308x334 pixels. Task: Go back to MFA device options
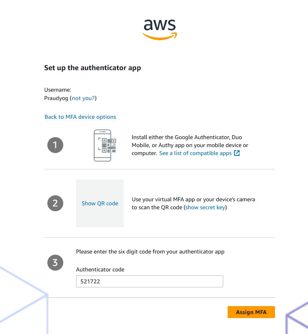pyautogui.click(x=80, y=117)
